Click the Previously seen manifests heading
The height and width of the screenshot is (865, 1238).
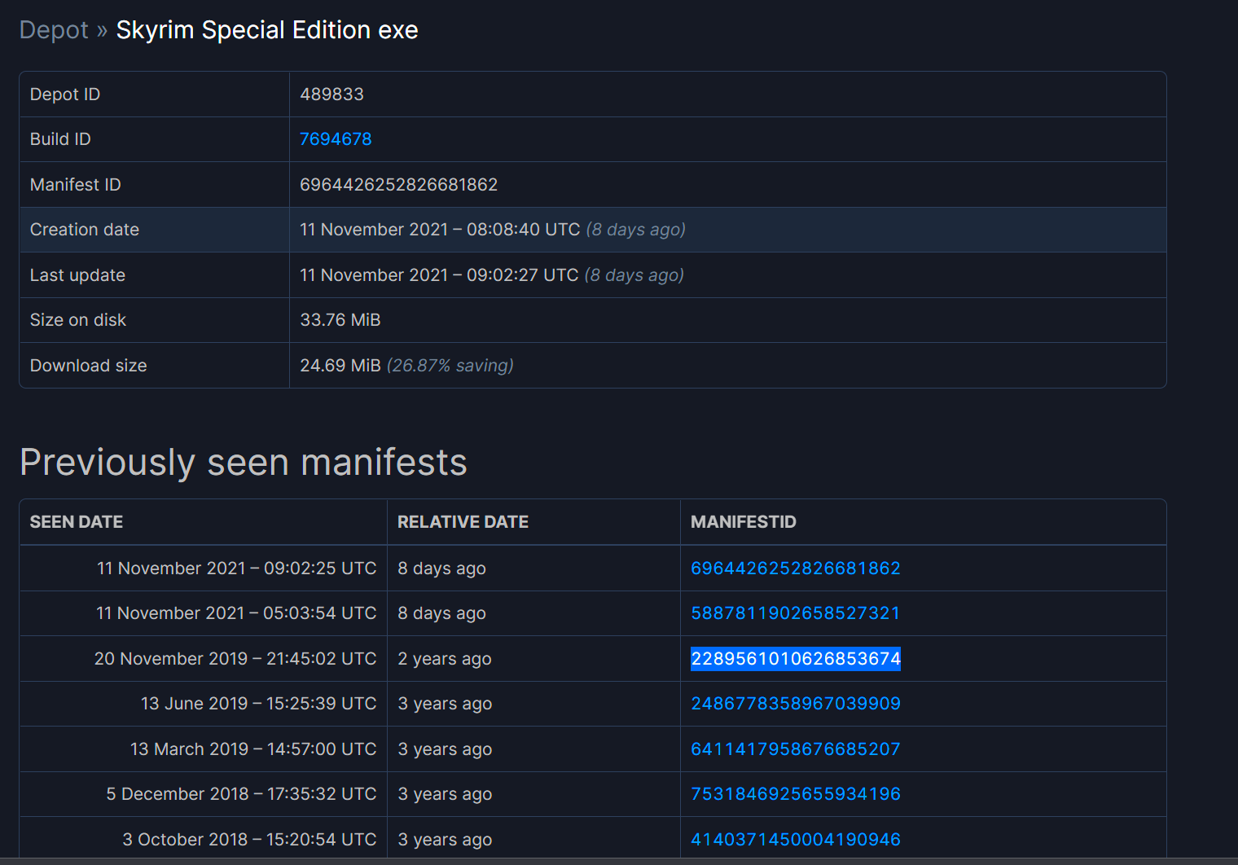[244, 463]
